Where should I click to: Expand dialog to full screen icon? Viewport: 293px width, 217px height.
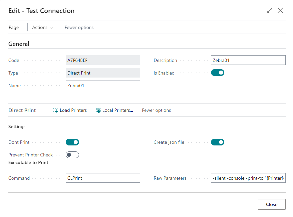click(x=270, y=11)
